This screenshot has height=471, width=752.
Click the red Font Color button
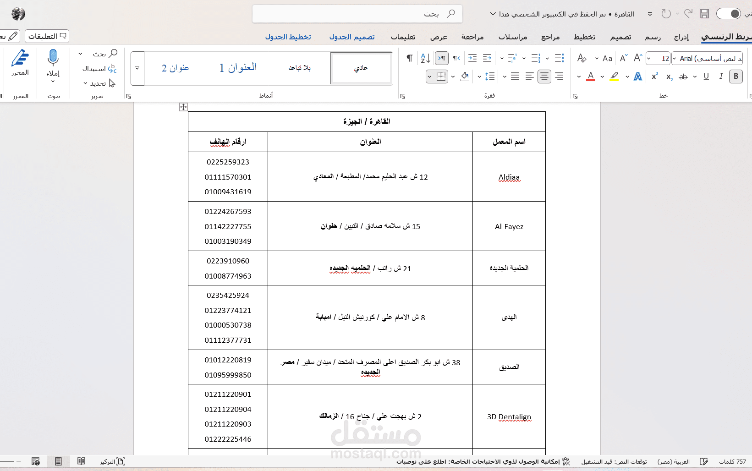coord(591,77)
